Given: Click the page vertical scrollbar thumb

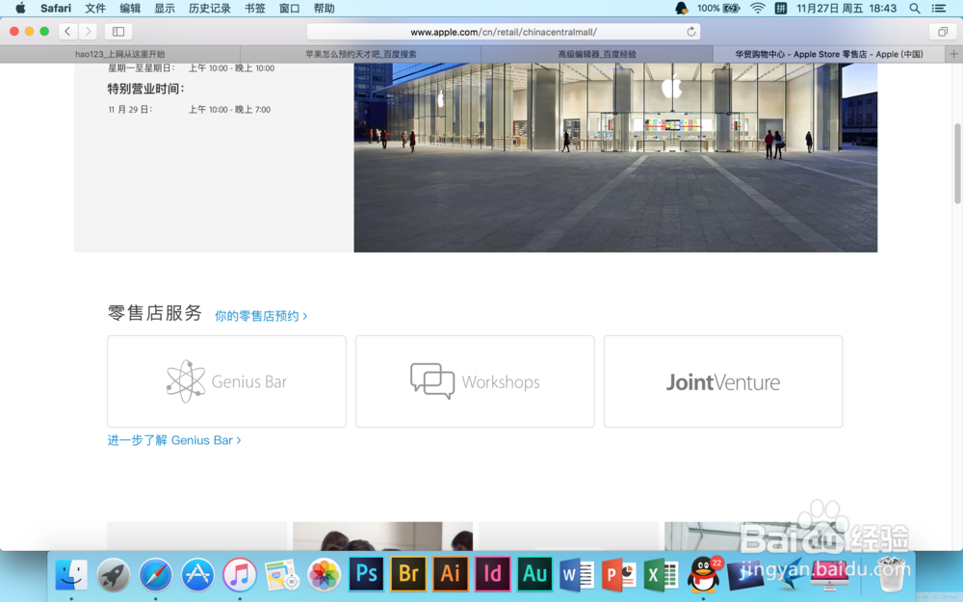Looking at the screenshot, I should click(957, 164).
